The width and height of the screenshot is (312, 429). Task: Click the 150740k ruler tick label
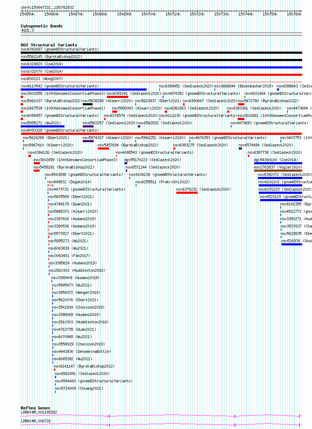245,14
